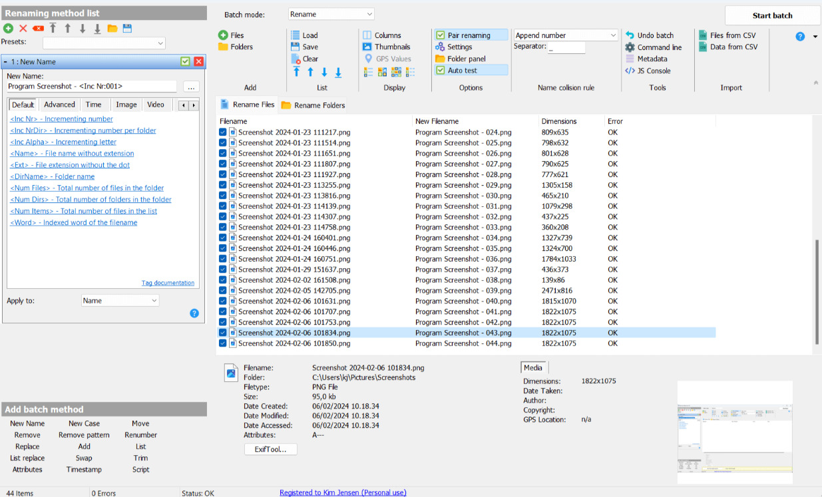This screenshot has width=822, height=497.
Task: Load a saved file list
Action: coord(304,35)
